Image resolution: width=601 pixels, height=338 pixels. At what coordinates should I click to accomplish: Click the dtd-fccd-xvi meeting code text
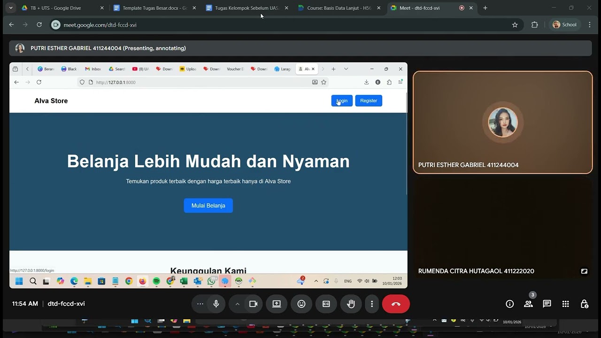point(66,304)
